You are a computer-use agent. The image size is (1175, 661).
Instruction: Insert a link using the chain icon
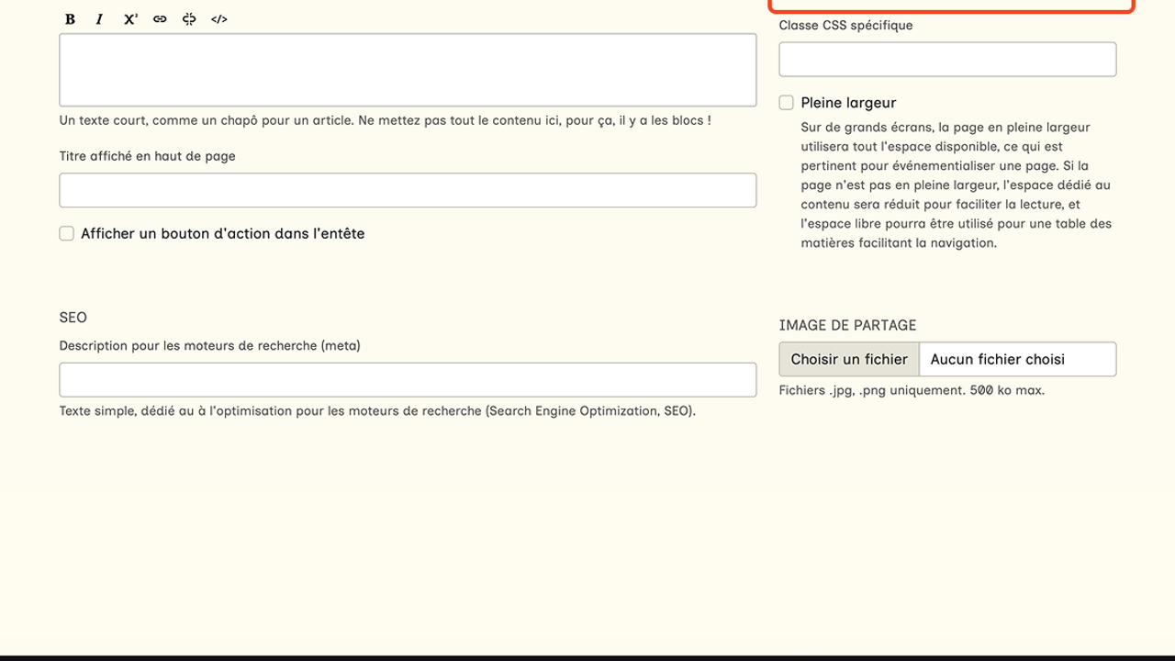(x=160, y=19)
